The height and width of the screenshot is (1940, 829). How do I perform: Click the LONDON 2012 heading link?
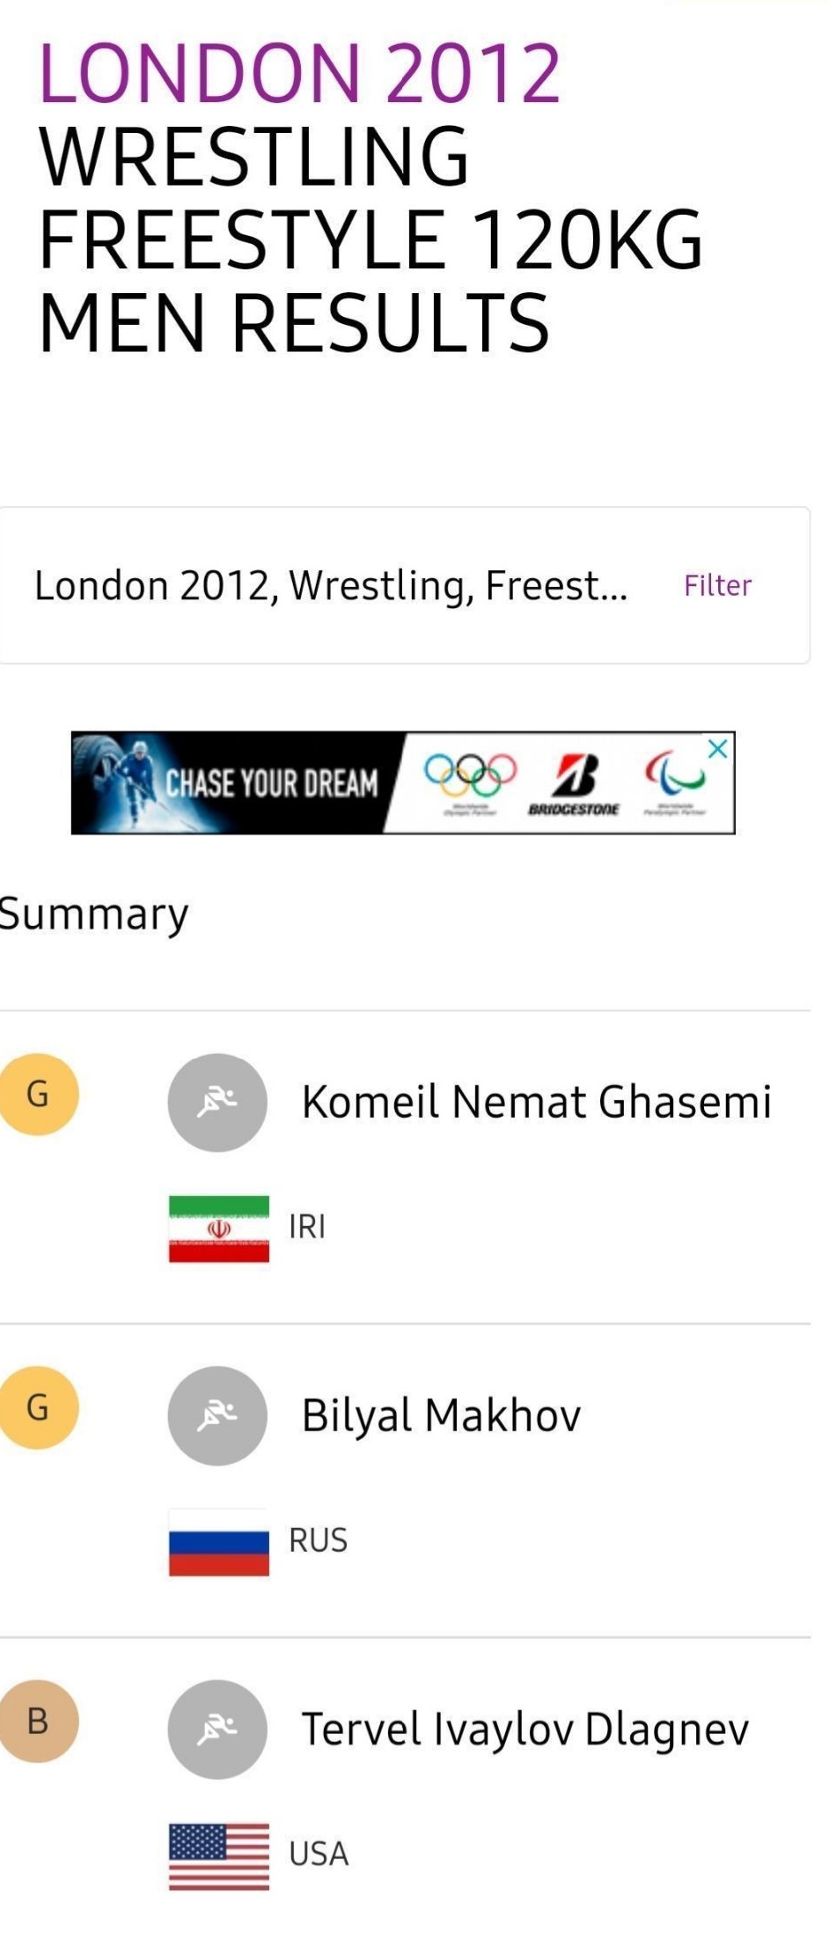[300, 73]
